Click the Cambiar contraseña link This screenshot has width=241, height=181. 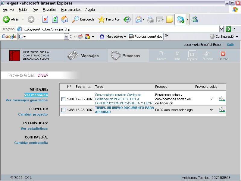point(31,143)
